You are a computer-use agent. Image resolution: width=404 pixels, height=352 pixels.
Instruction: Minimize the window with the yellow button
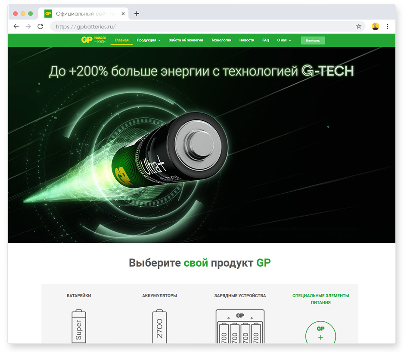click(23, 14)
